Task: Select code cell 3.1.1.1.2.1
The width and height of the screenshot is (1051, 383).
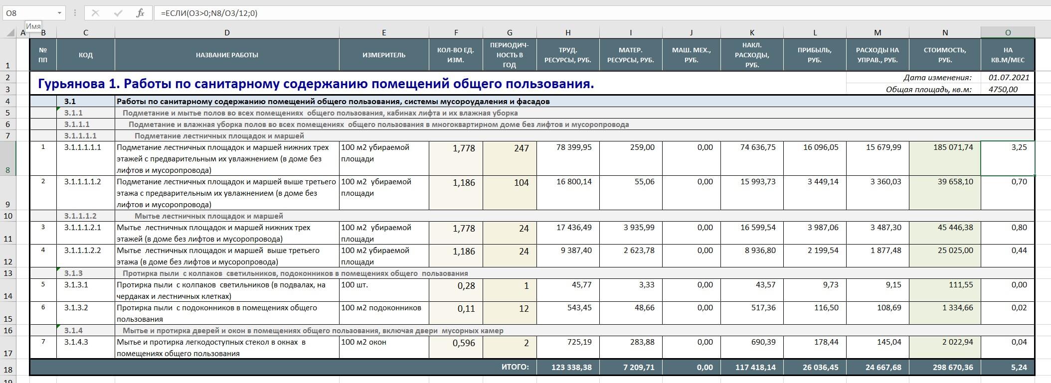Action: pyautogui.click(x=86, y=233)
